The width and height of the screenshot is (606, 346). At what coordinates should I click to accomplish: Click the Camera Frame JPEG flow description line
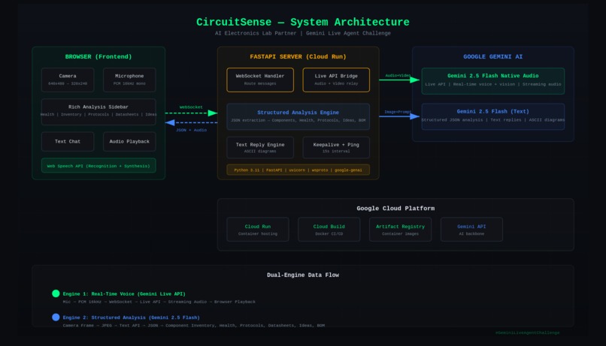click(x=194, y=325)
